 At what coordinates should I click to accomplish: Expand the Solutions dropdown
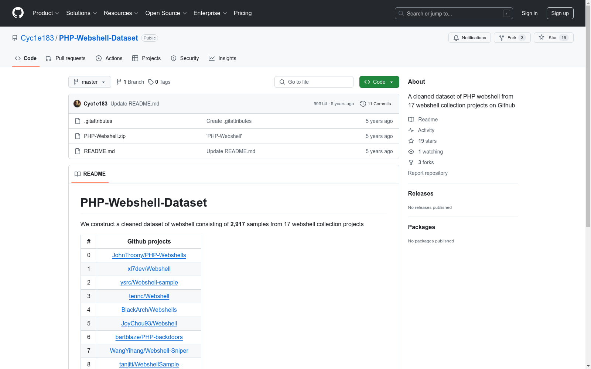pyautogui.click(x=82, y=13)
